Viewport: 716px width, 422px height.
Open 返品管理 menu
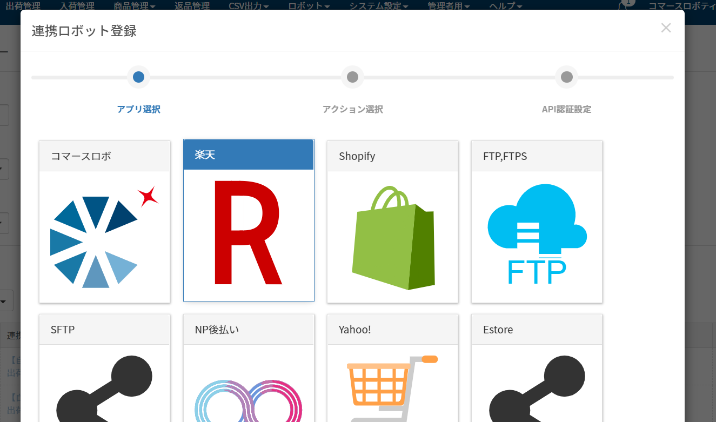pos(192,6)
